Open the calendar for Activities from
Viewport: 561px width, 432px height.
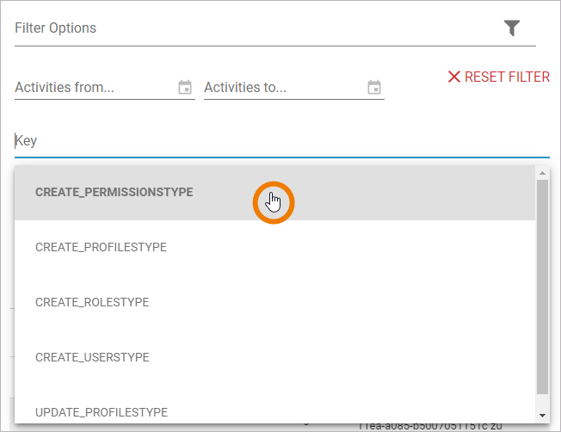point(185,87)
